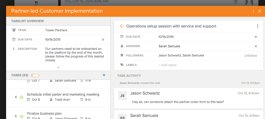The image size is (265, 119).
Task: Click the JS avatar on Jason Schwartz comment
Action: (x=122, y=96)
